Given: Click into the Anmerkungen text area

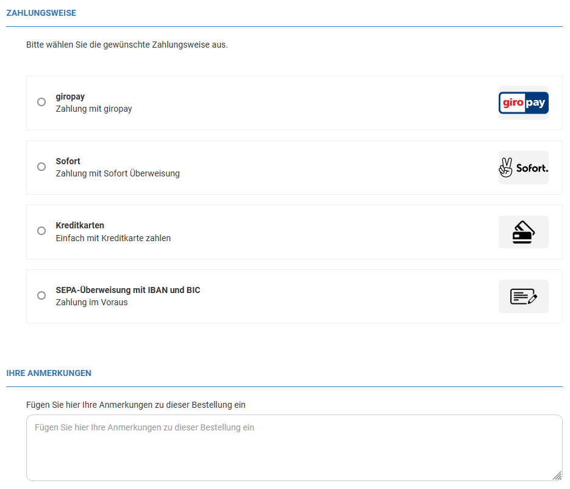Looking at the screenshot, I should (x=294, y=448).
